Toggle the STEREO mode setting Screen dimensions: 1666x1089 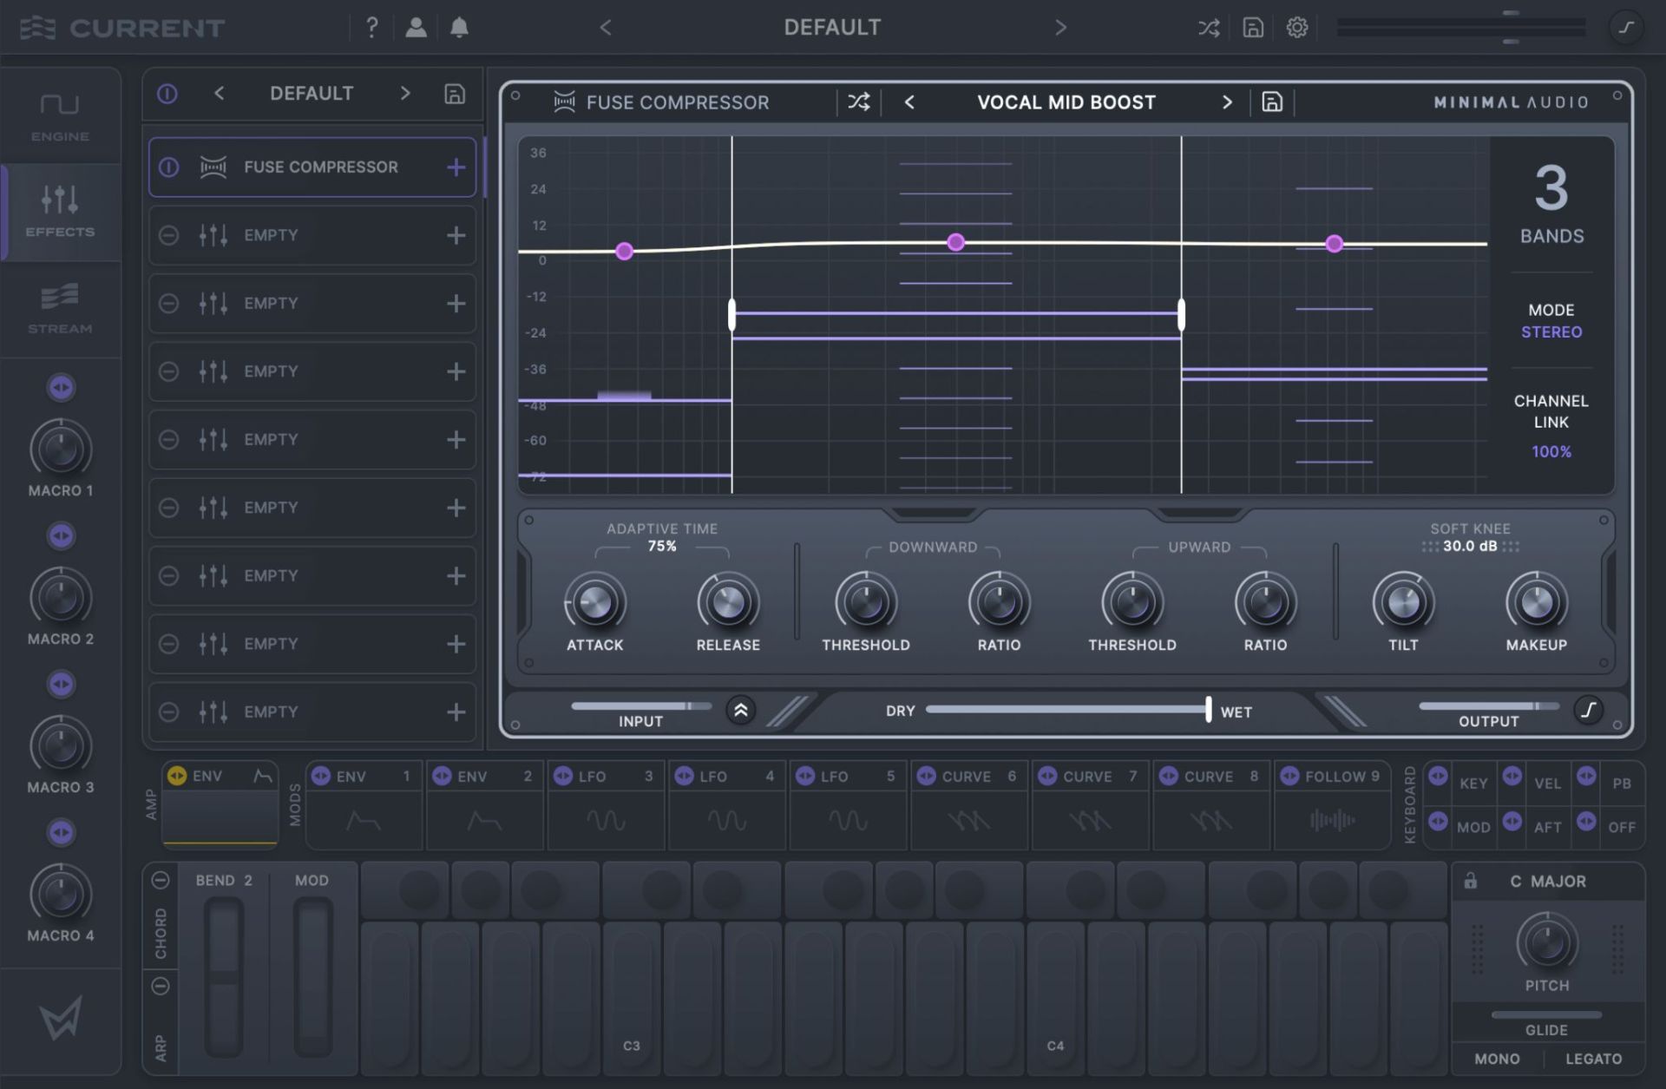(1551, 331)
